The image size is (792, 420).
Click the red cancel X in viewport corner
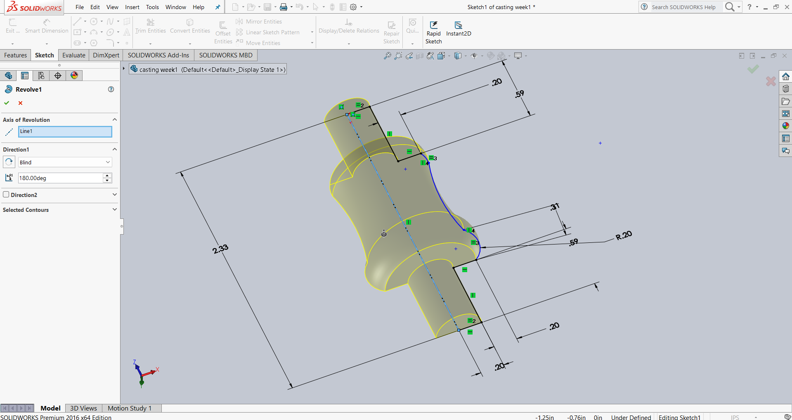coord(771,81)
